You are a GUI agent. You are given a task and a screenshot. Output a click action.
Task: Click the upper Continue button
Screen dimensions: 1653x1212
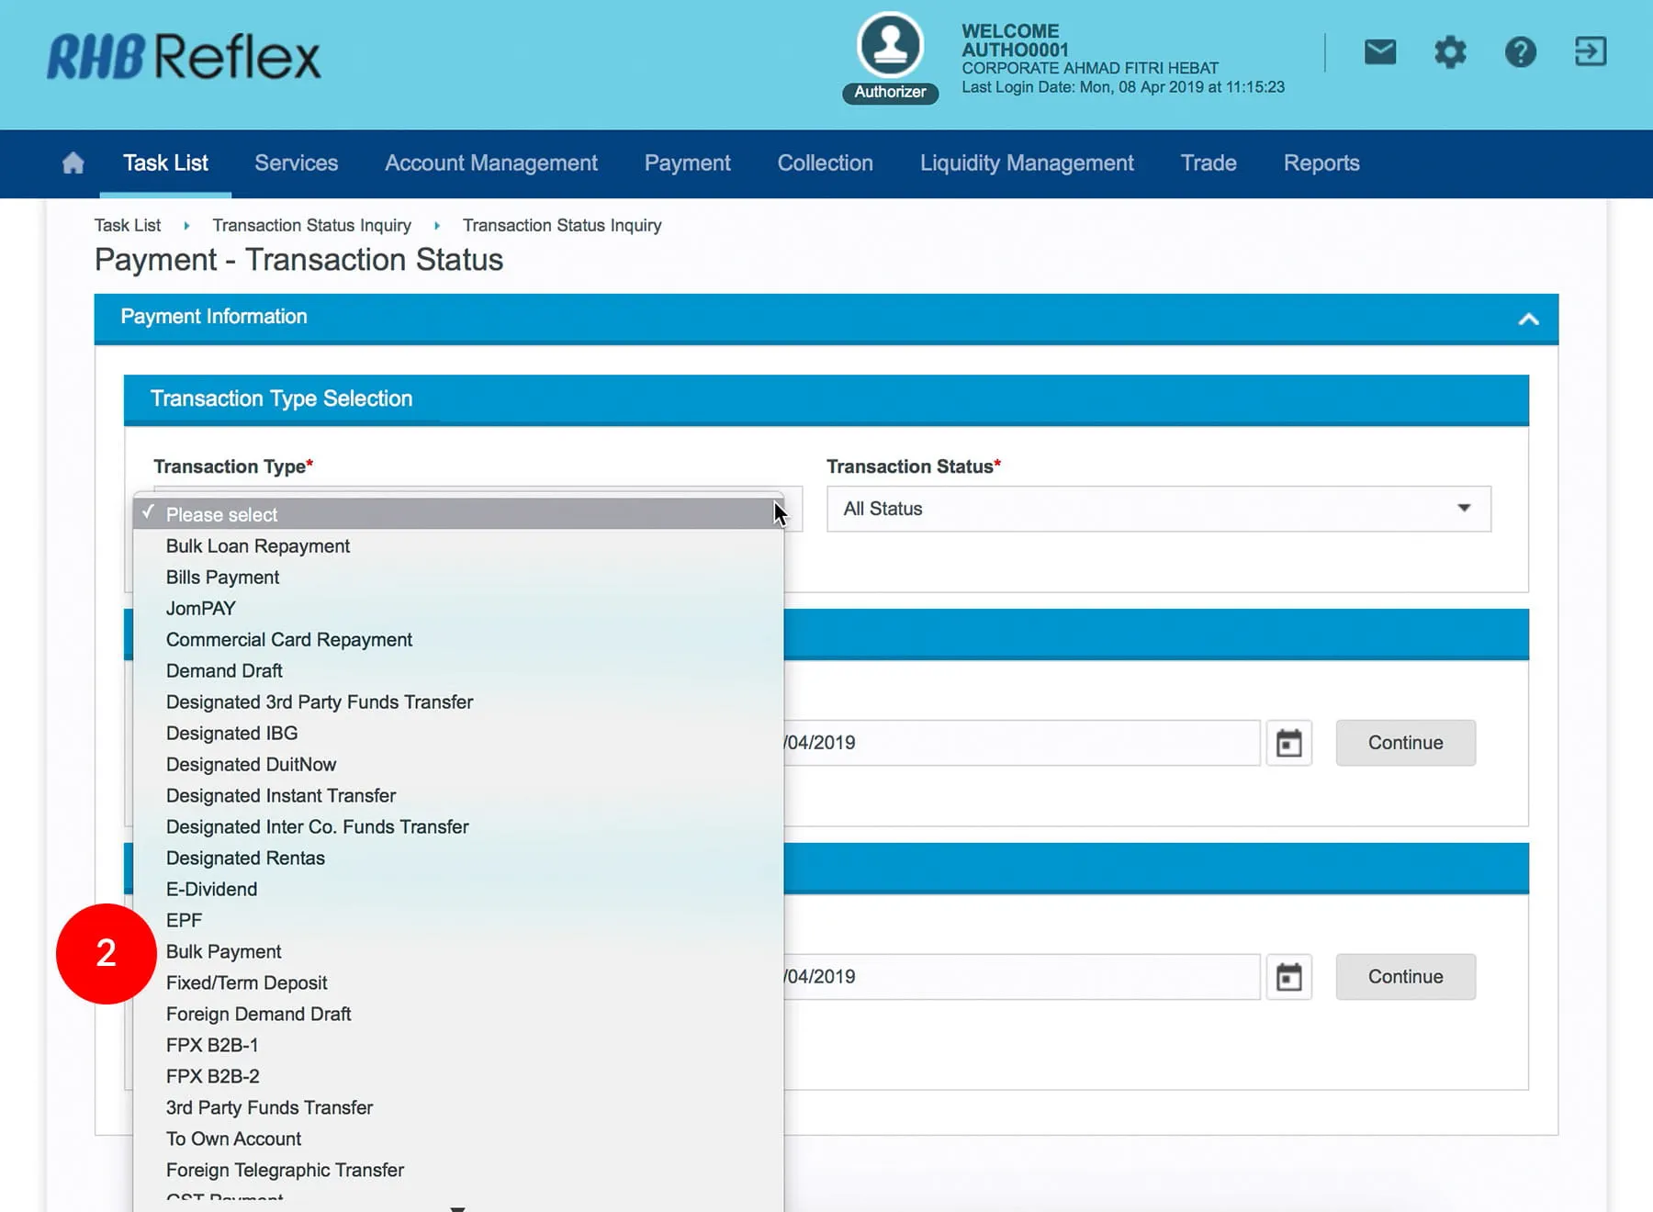(1405, 743)
